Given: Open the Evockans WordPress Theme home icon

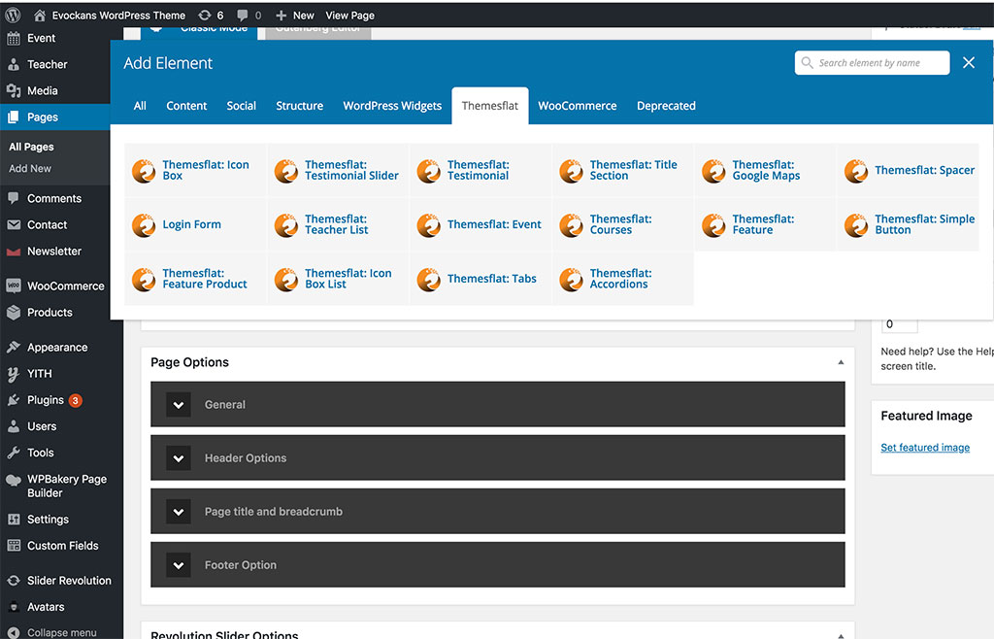Looking at the screenshot, I should 39,16.
